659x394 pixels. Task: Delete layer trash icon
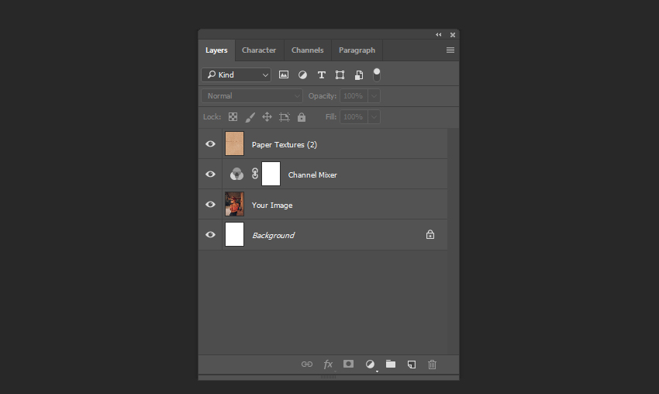432,365
